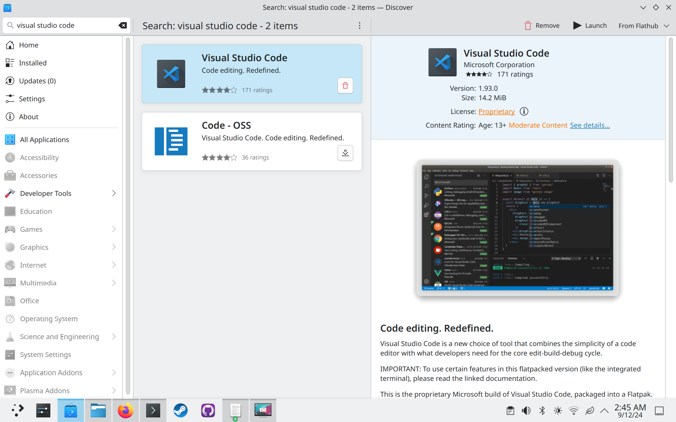The image size is (676, 422).
Task: Open the Installed apps page
Action: 61,63
